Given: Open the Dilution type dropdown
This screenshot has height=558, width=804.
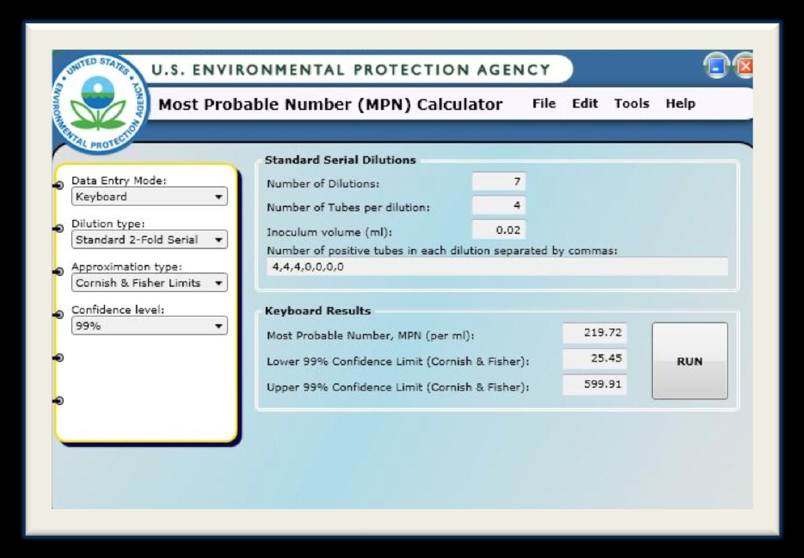Looking at the screenshot, I should pyautogui.click(x=149, y=239).
